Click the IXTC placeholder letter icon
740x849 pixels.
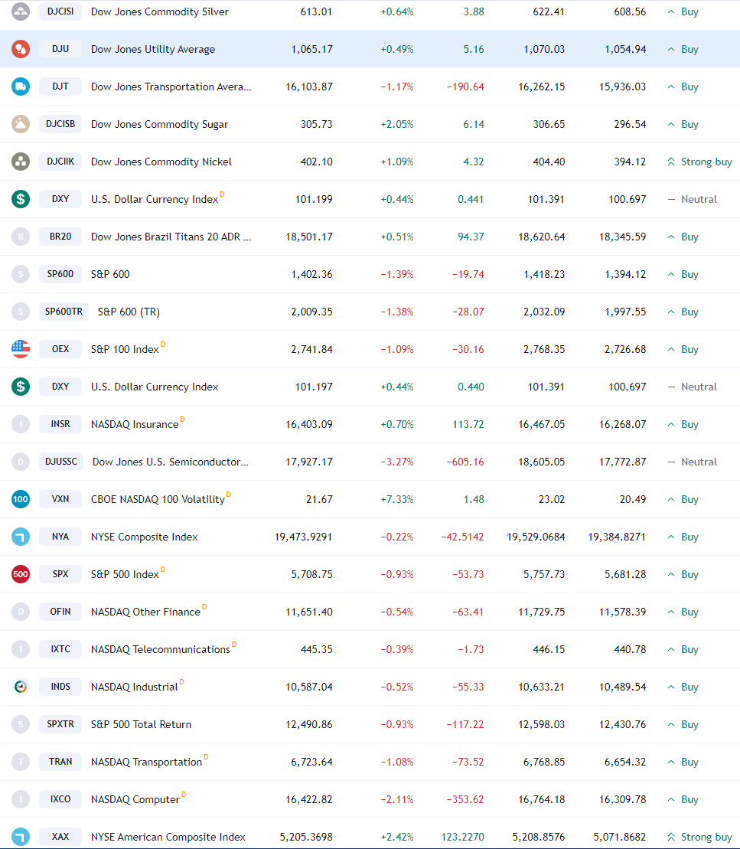(21, 649)
